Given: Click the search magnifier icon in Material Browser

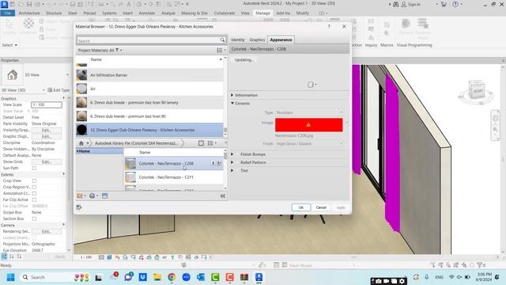Looking at the screenshot, I should (x=222, y=40).
